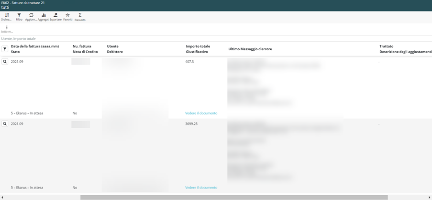Click the column filter funnel in table header
Image resolution: width=432 pixels, height=200 pixels.
pyautogui.click(x=5, y=49)
